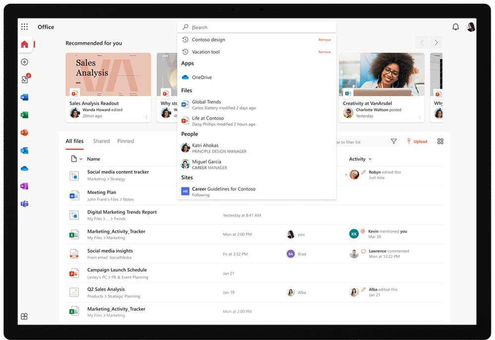
Task: Click 'Alba edited this' activity
Action: (x=383, y=289)
